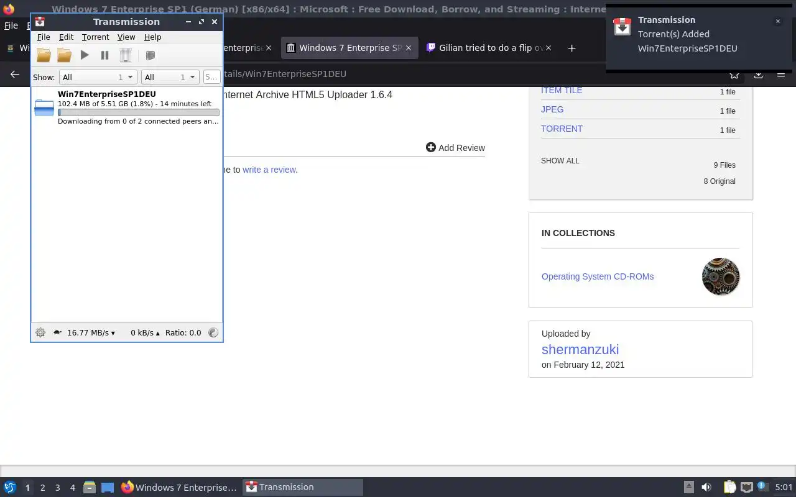Viewport: 796px width, 497px height.
Task: Open Firefox downloads panel
Action: tap(758, 74)
